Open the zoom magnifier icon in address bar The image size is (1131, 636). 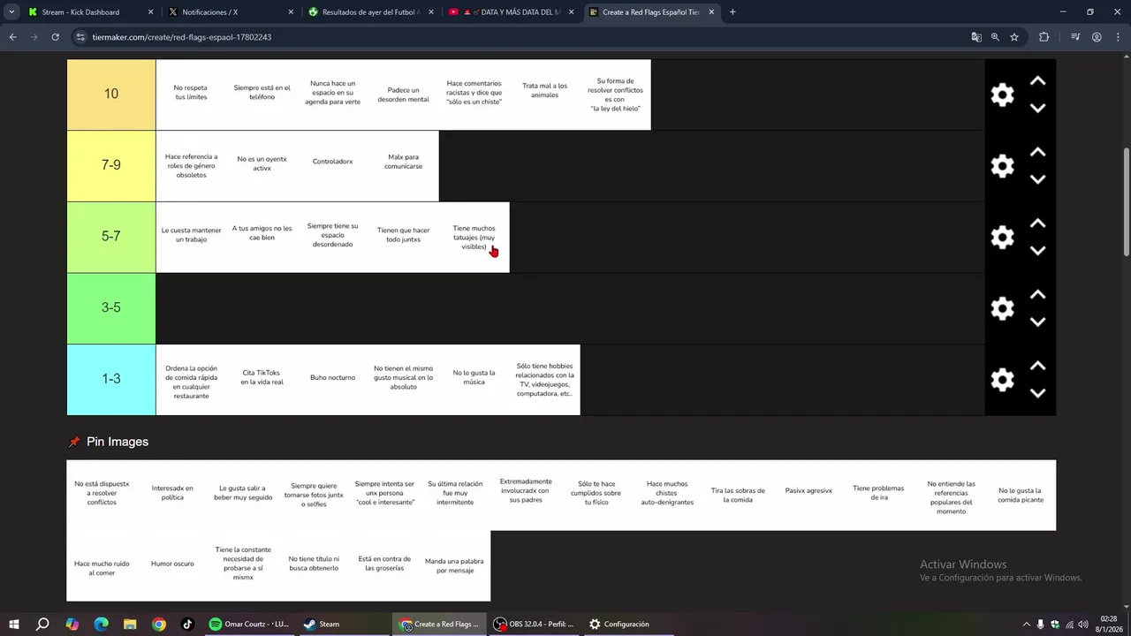point(995,37)
